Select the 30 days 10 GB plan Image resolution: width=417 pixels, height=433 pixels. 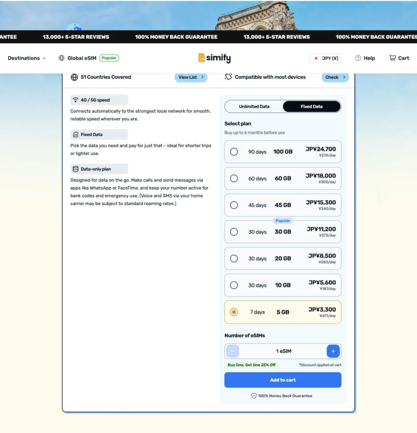click(283, 285)
